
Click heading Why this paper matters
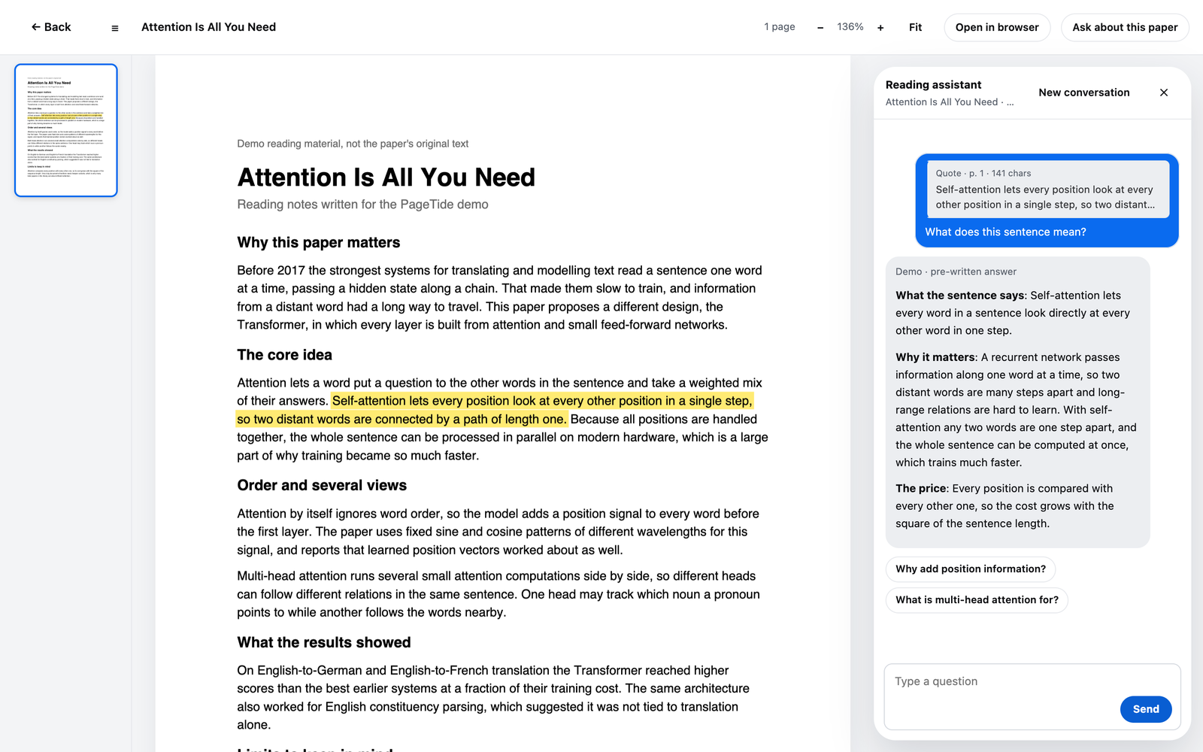pyautogui.click(x=319, y=243)
